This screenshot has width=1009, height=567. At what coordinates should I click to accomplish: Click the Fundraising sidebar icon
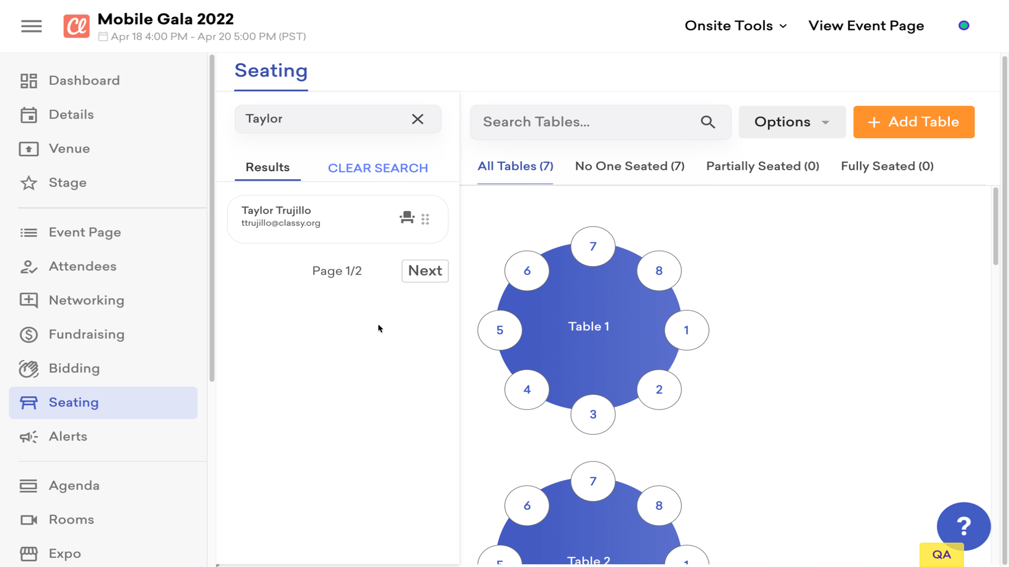(28, 334)
